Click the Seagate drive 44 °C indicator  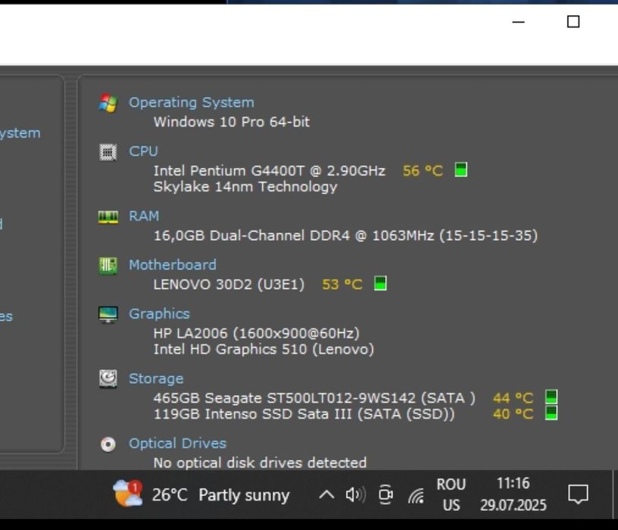(551, 397)
